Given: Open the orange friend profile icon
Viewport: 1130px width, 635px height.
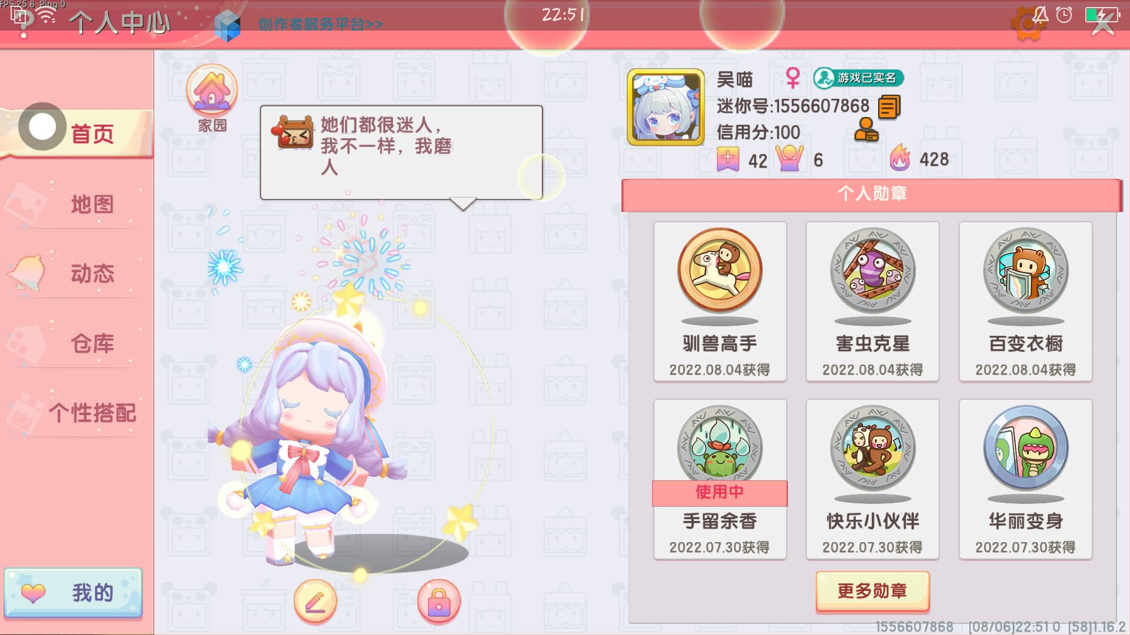Looking at the screenshot, I should (866, 130).
